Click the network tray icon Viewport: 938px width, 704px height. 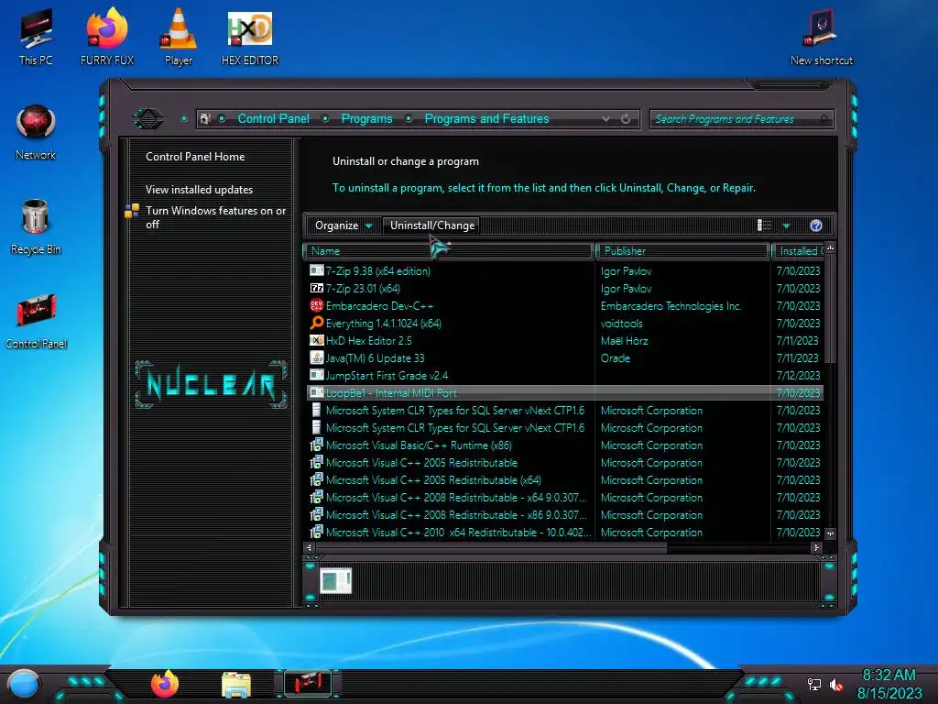click(x=814, y=684)
